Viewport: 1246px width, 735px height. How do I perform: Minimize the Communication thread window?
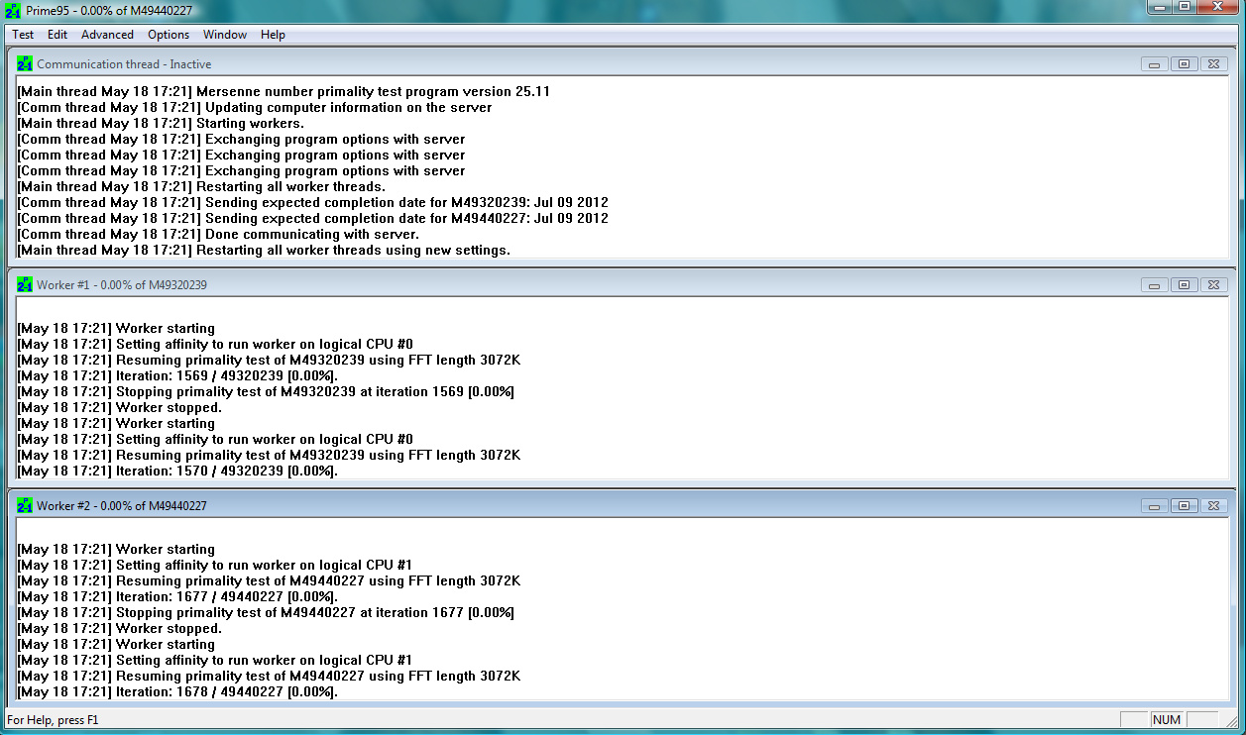tap(1154, 64)
